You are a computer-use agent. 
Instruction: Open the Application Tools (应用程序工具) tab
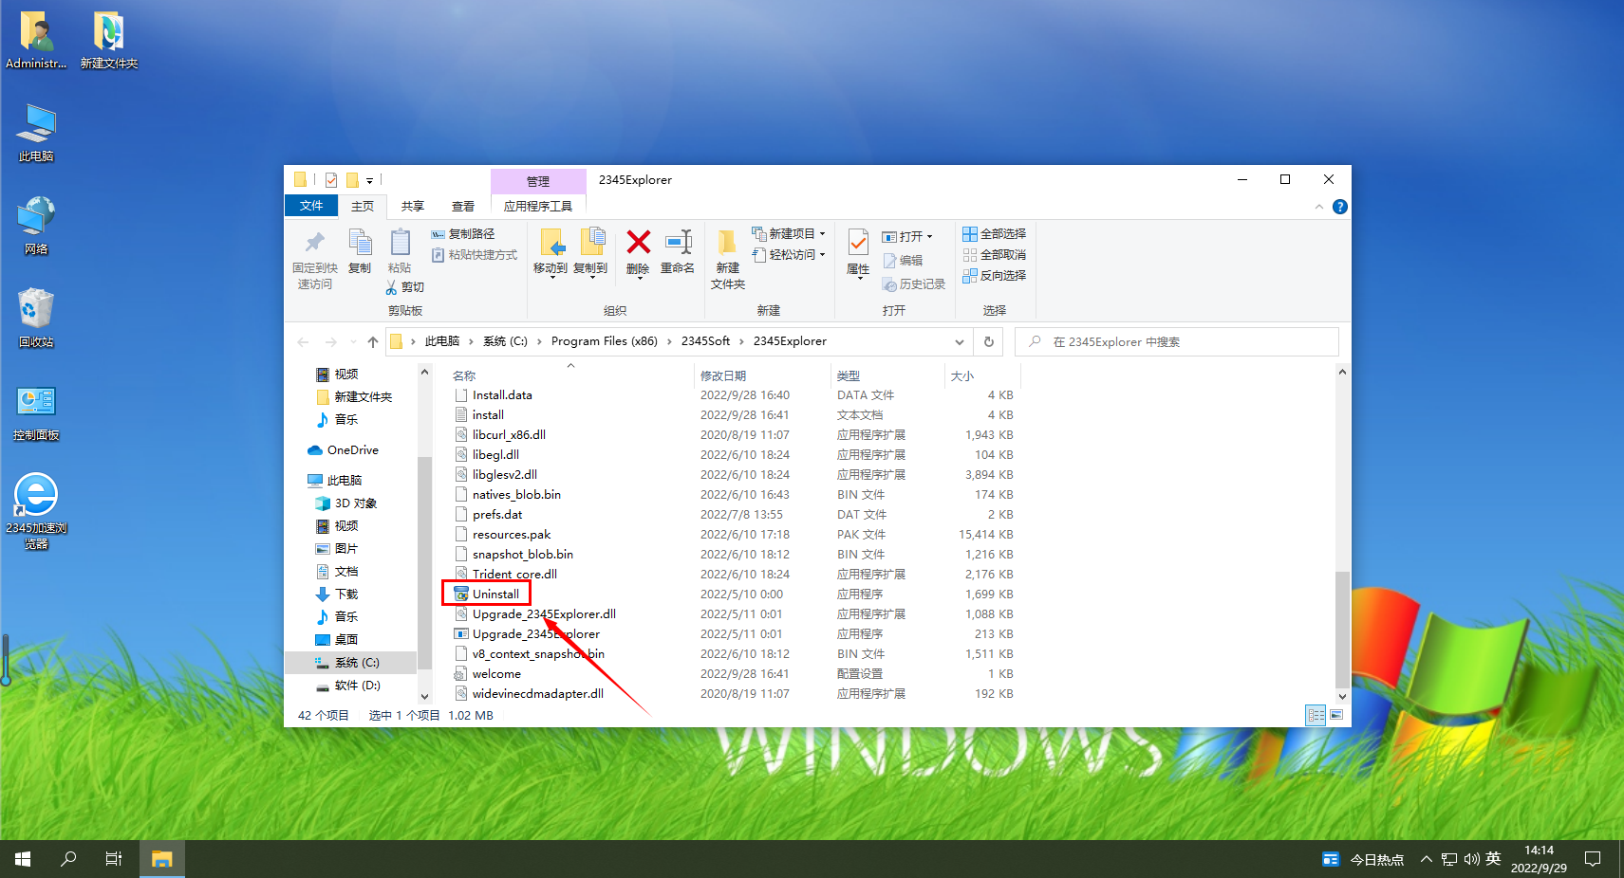[x=538, y=206]
